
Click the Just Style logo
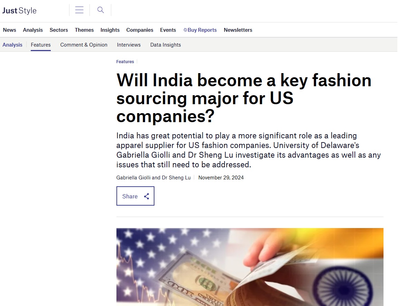pyautogui.click(x=19, y=11)
